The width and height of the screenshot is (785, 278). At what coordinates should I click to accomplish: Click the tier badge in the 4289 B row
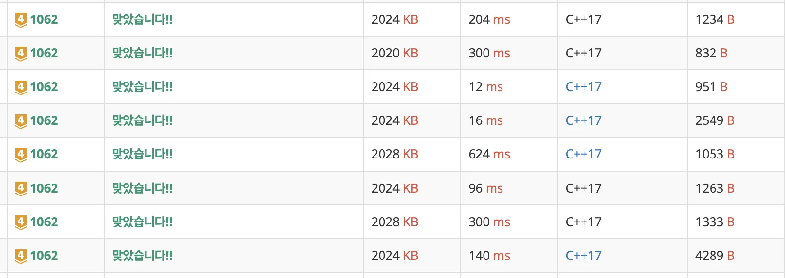[x=20, y=256]
